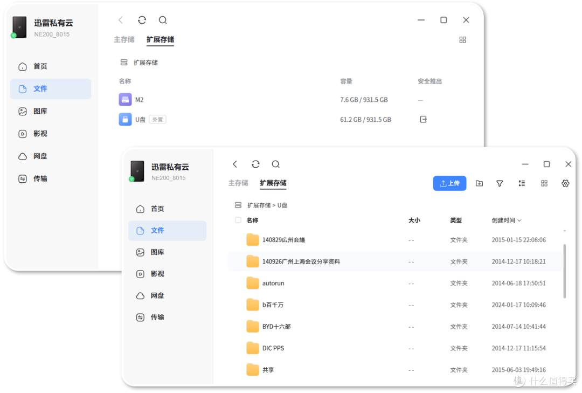Go back in the rear window
The width and height of the screenshot is (582, 393).
coord(121,20)
